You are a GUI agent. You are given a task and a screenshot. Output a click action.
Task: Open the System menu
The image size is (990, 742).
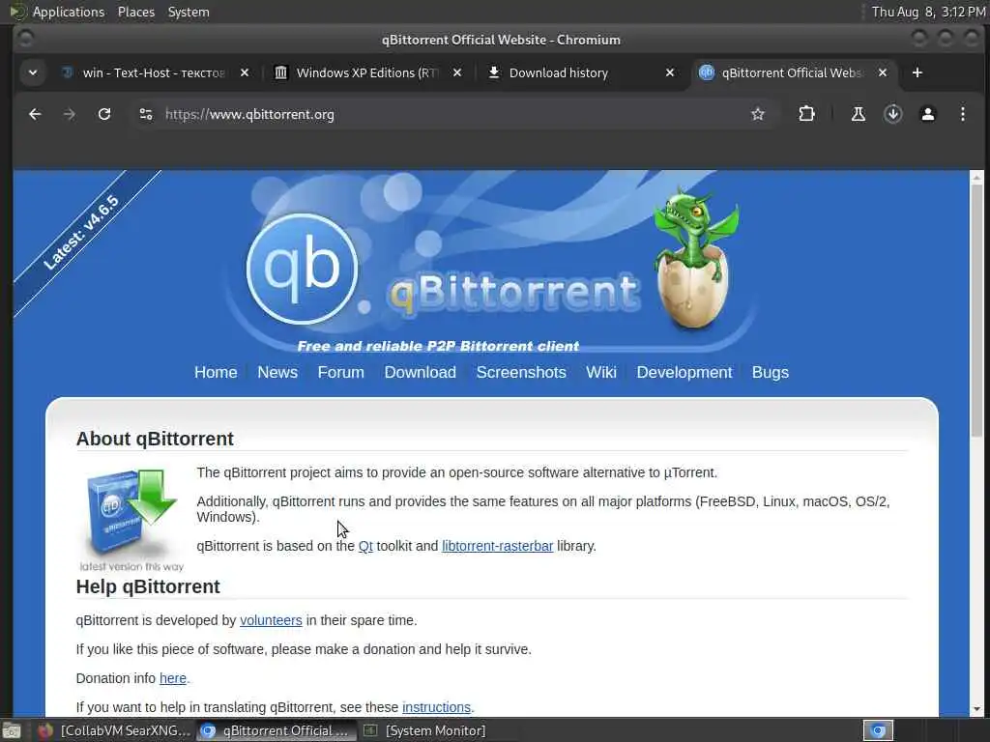(x=189, y=12)
